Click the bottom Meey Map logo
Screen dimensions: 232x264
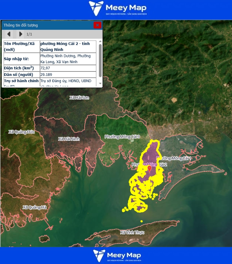click(x=117, y=256)
